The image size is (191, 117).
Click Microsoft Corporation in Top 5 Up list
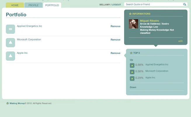[x=157, y=71]
